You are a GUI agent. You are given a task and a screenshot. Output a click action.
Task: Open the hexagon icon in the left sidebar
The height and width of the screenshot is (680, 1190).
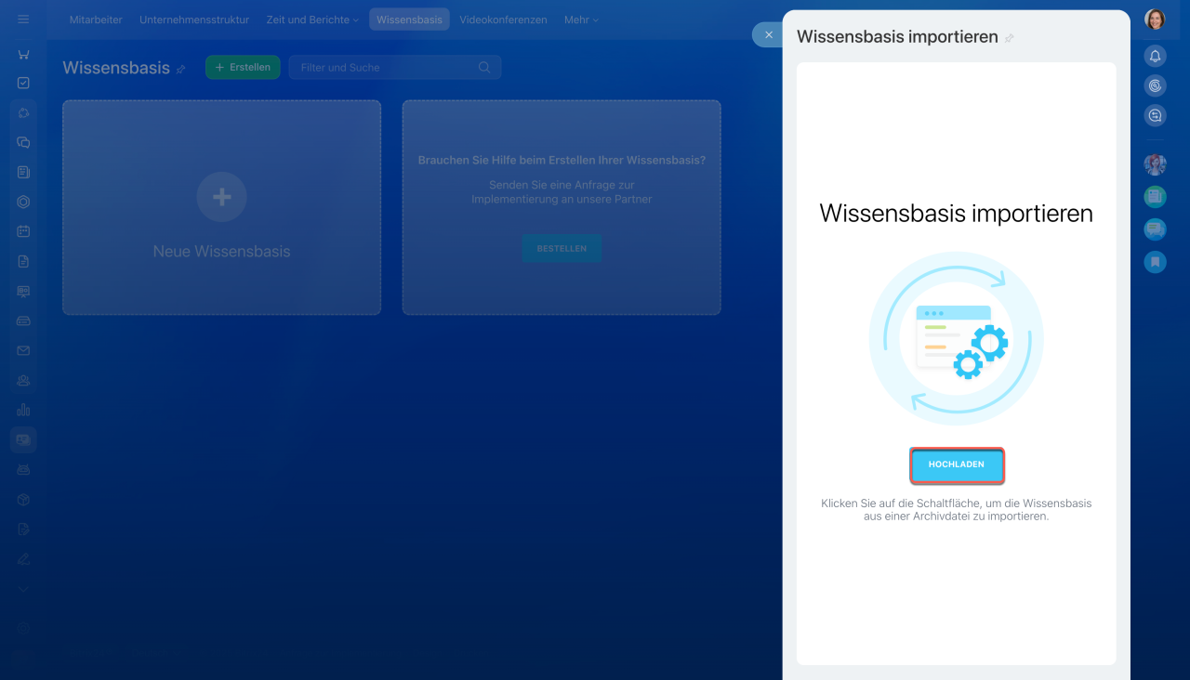23,202
